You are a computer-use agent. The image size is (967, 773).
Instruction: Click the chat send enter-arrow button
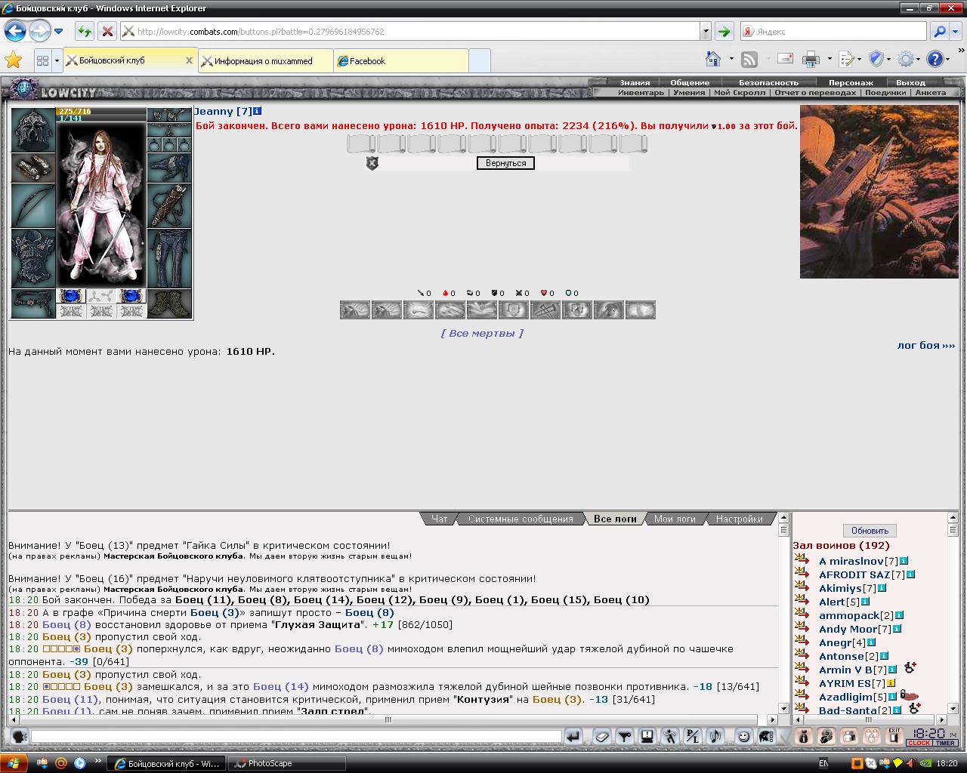pos(574,736)
